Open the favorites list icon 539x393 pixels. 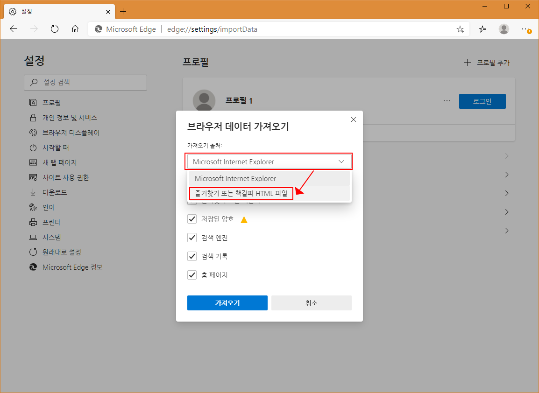[482, 29]
